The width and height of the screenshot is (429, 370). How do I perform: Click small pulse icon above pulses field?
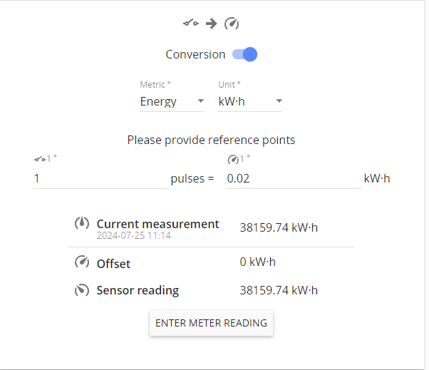pos(40,159)
